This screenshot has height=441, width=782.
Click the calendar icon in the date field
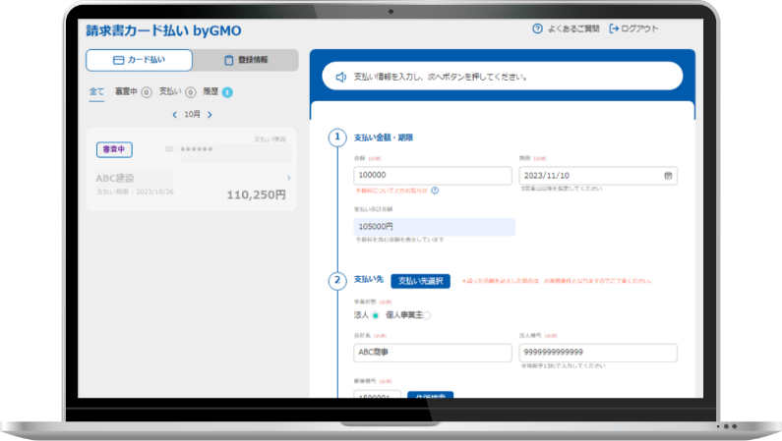click(669, 176)
